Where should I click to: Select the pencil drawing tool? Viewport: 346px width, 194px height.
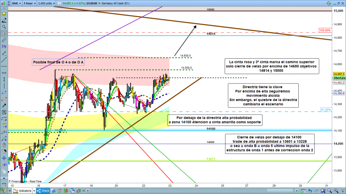tap(4, 20)
